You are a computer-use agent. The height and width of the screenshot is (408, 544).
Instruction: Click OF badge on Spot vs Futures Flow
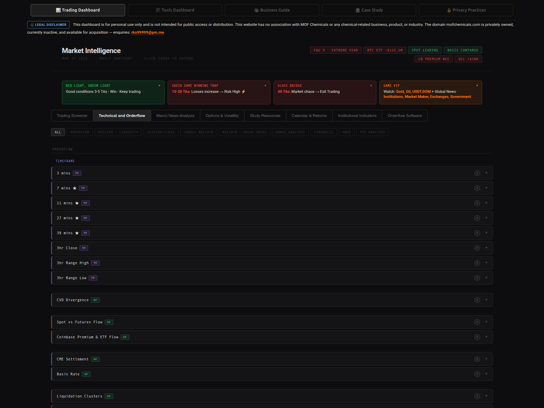[109, 322]
